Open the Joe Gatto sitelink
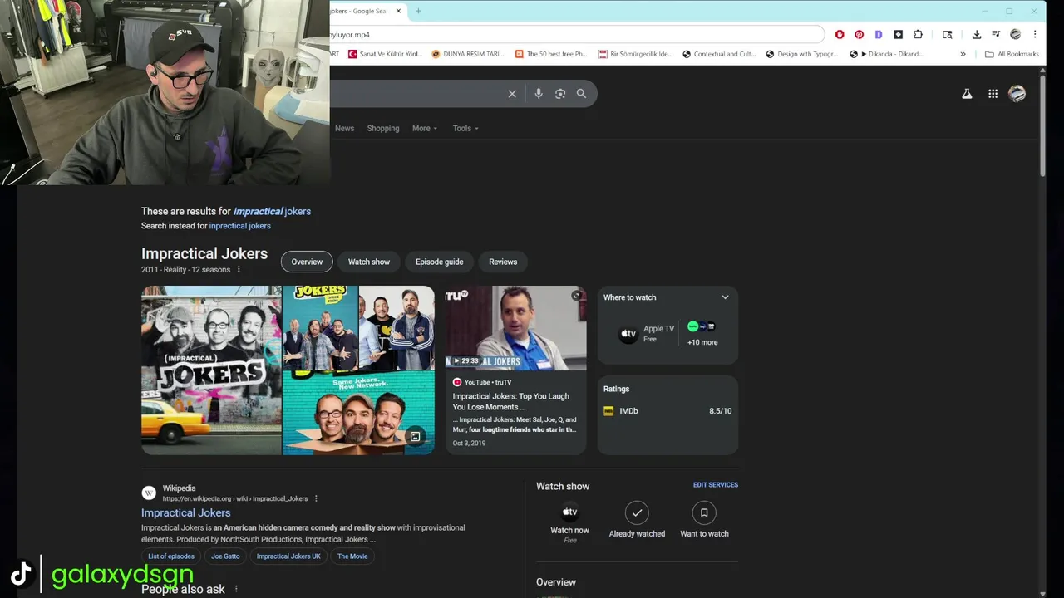 [225, 556]
